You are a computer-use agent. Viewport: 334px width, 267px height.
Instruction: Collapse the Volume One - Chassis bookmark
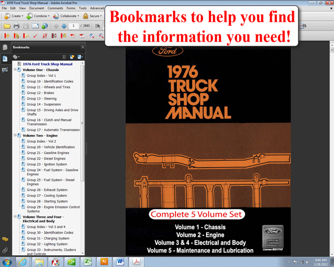15,70
